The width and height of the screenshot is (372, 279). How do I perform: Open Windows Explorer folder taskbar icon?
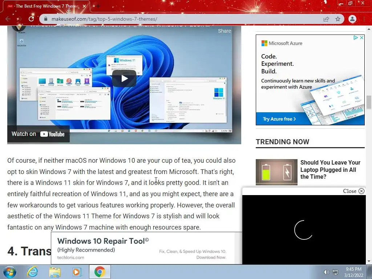[55, 272]
